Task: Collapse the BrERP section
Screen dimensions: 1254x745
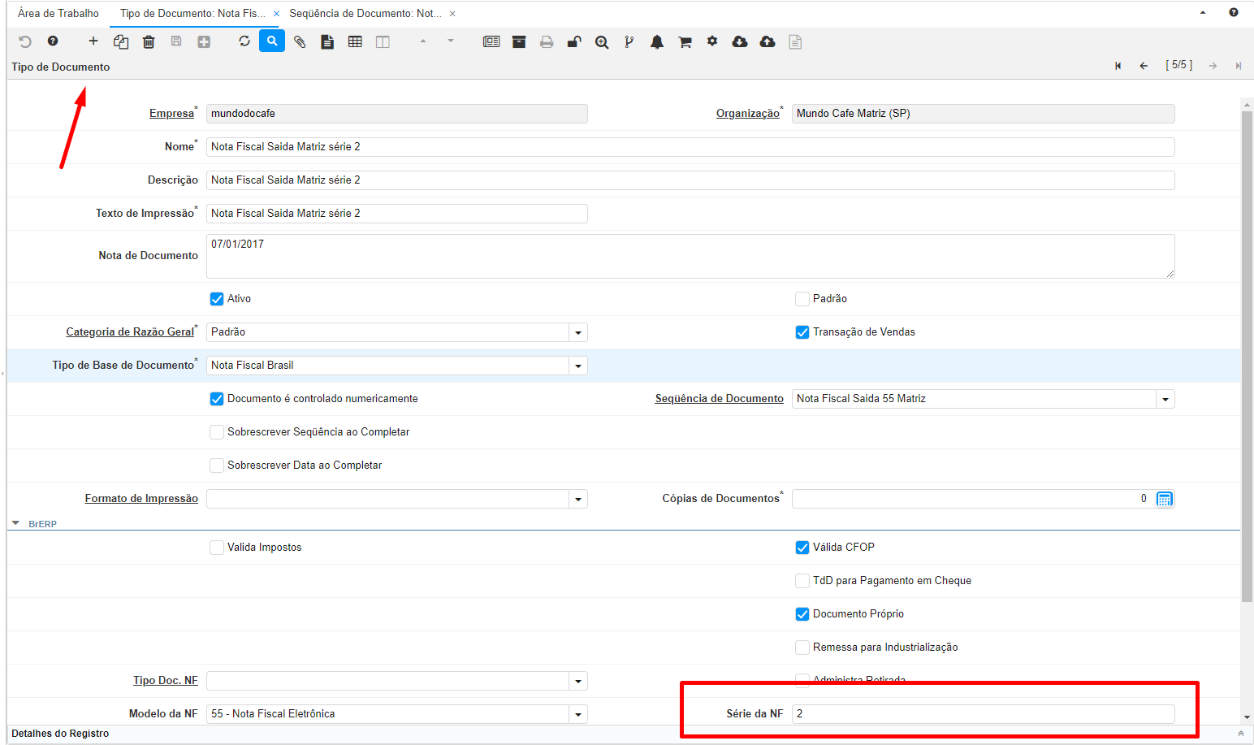Action: [16, 524]
